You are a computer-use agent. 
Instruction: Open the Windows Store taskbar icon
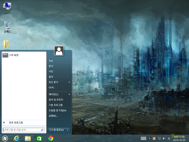point(39,138)
